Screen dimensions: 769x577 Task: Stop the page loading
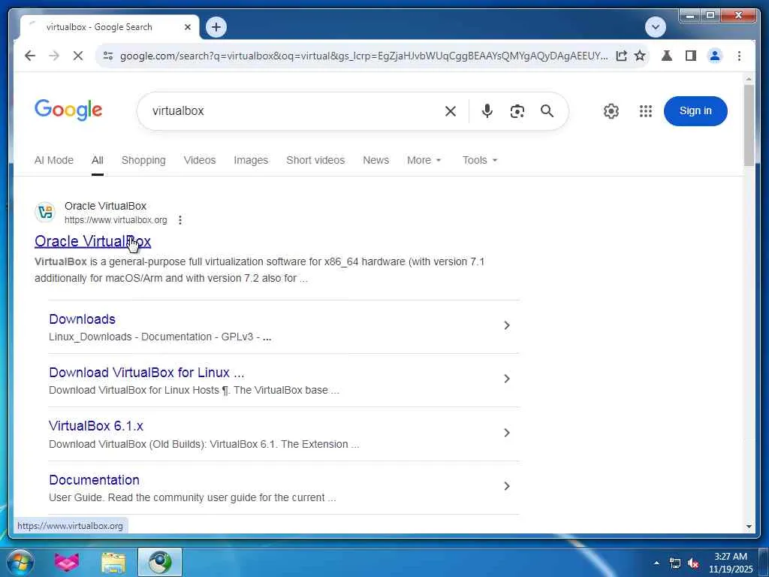78,56
